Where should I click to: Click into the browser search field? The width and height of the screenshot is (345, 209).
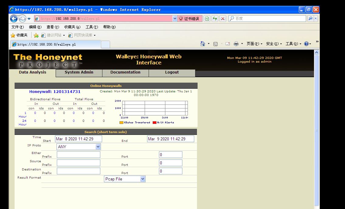267,19
